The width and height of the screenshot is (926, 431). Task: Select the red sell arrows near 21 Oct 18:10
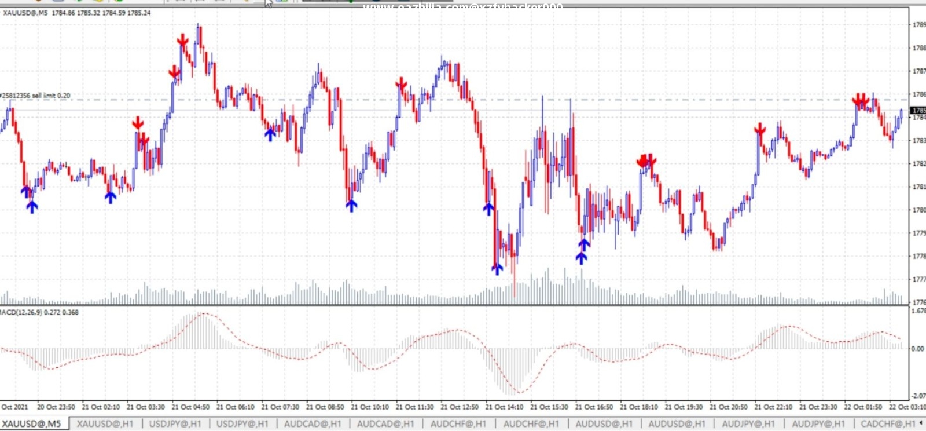click(x=646, y=160)
